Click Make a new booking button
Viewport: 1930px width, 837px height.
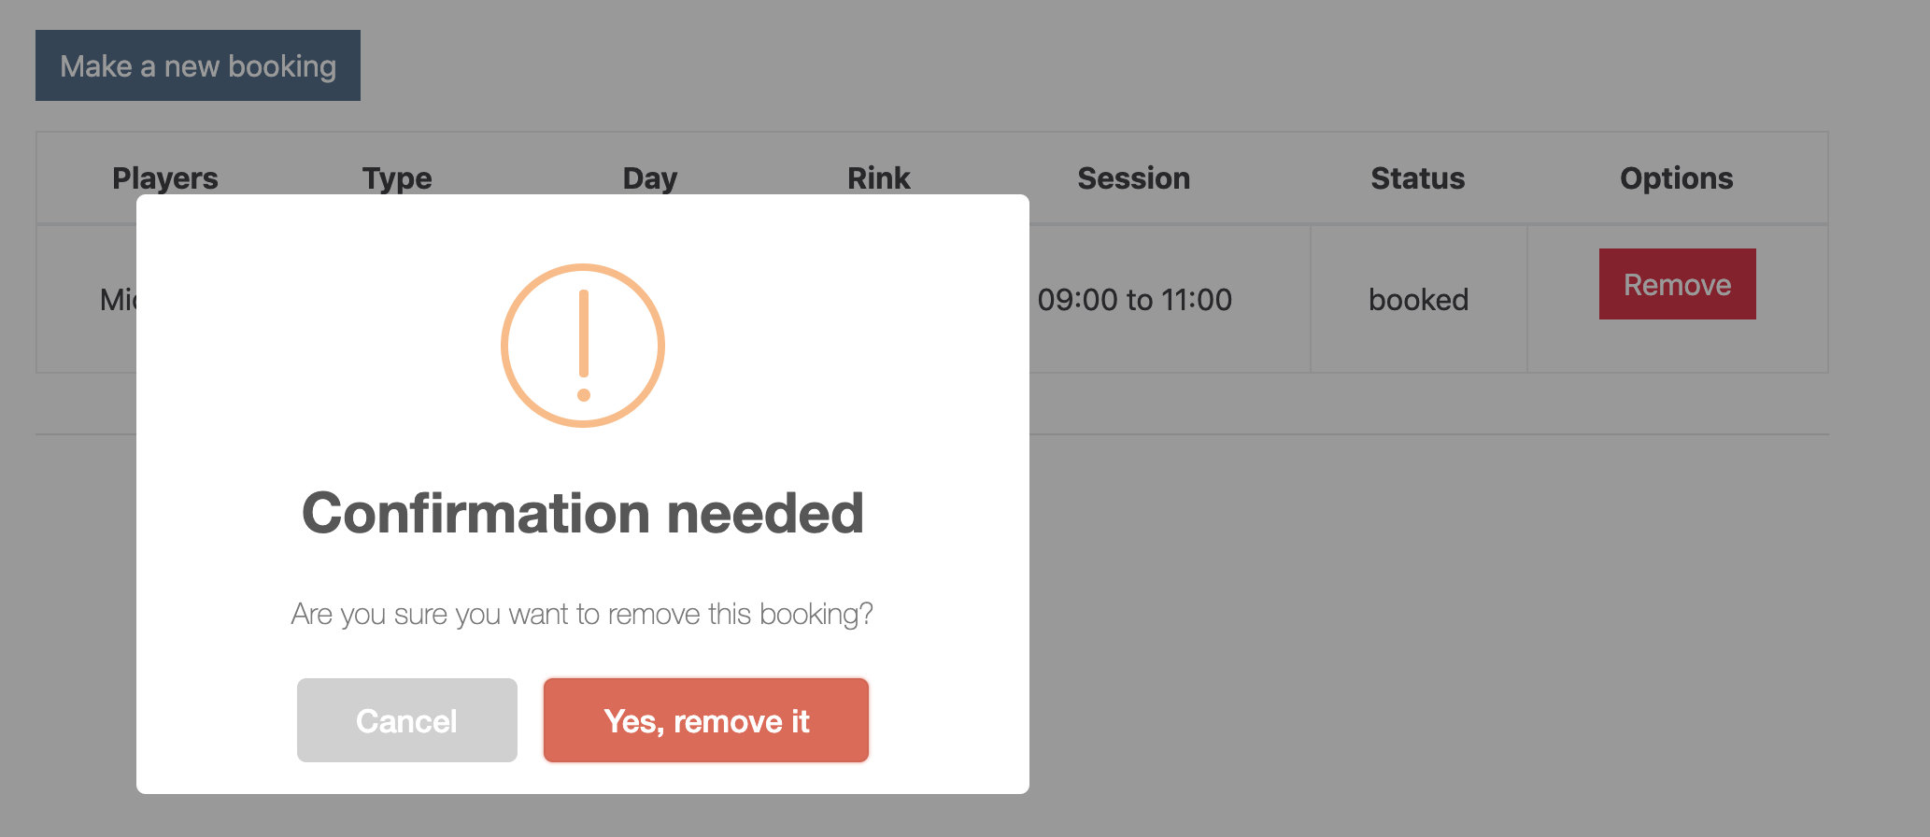pyautogui.click(x=198, y=65)
